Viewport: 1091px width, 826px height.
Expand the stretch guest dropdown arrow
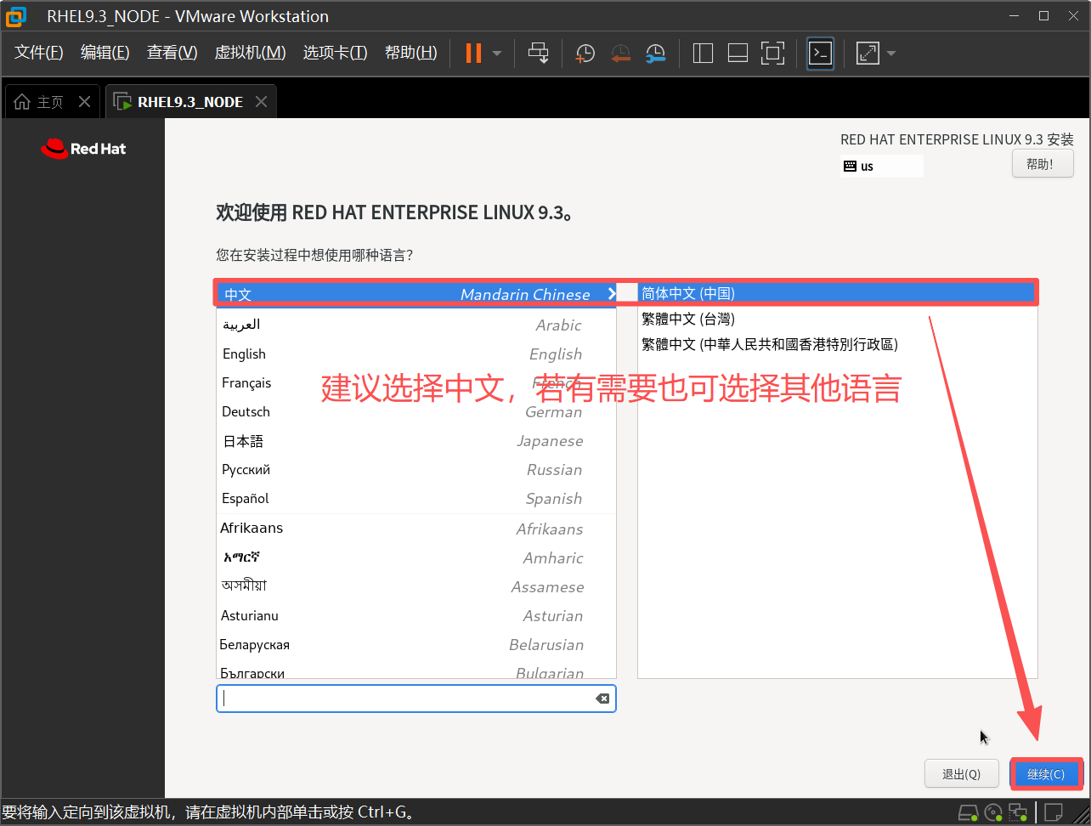(x=891, y=54)
